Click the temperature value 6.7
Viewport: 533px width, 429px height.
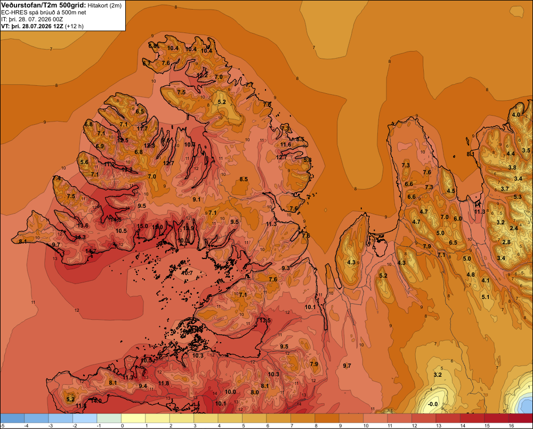tap(146, 63)
